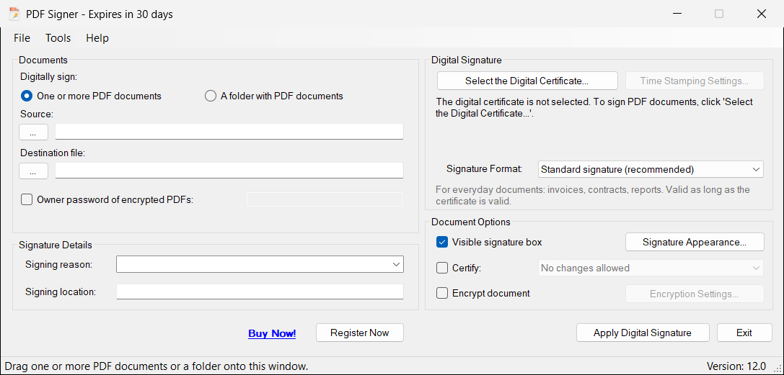784x375 pixels.
Task: Click Encryption Settings button
Action: click(x=695, y=294)
